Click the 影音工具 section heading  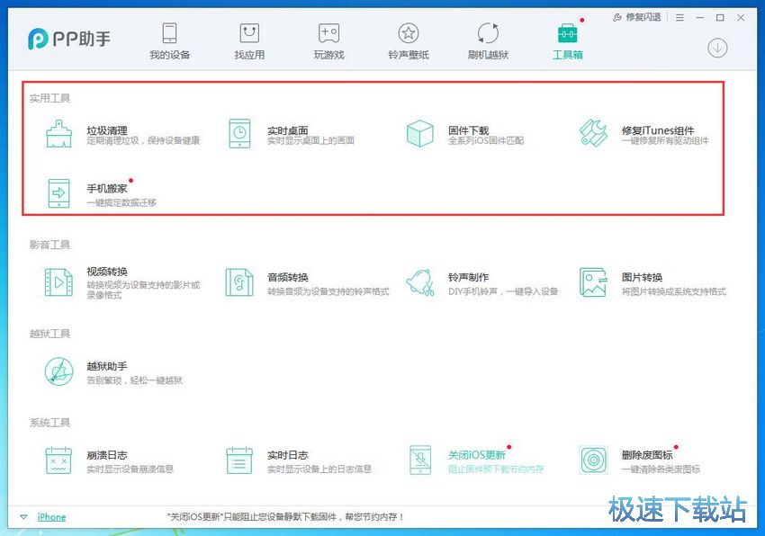[x=49, y=245]
